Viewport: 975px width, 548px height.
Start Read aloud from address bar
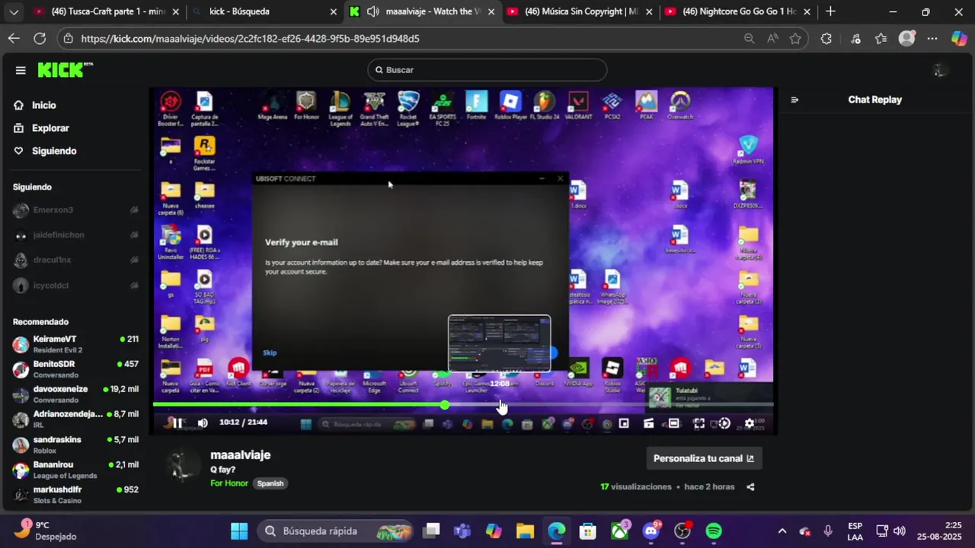772,38
